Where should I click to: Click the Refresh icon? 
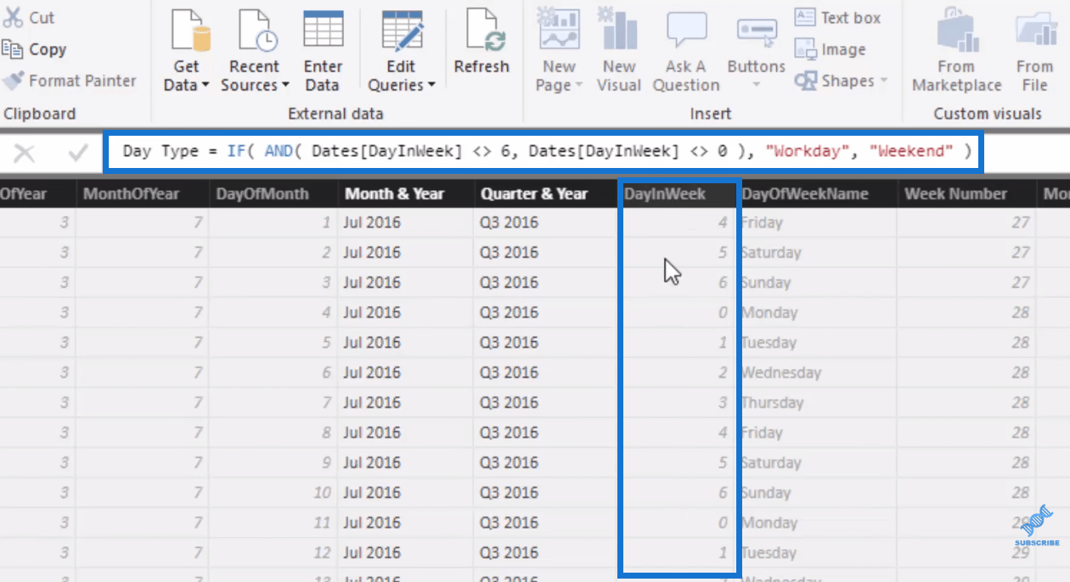coord(484,31)
